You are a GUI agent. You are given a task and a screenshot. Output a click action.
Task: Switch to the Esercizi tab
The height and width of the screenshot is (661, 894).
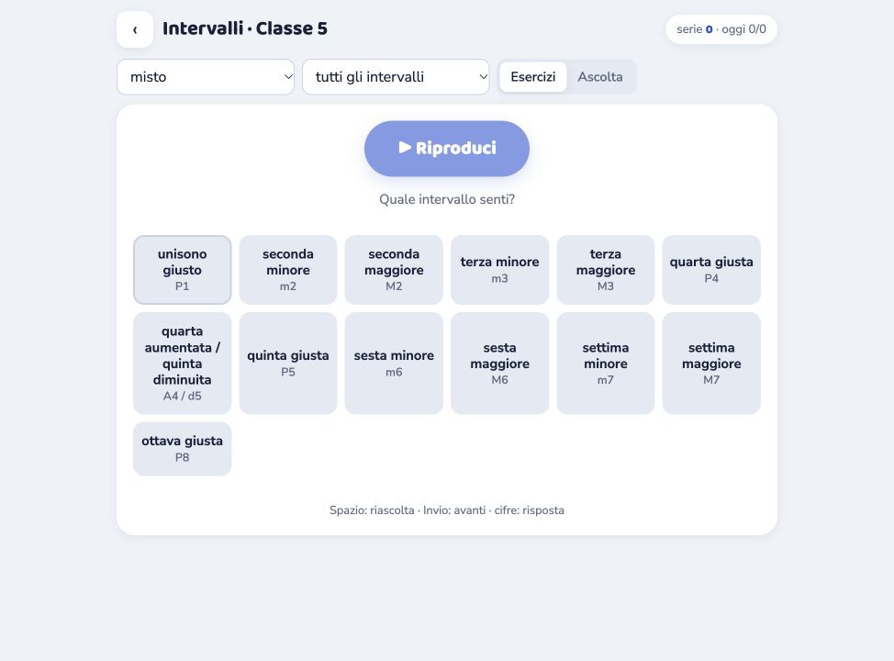tap(533, 77)
